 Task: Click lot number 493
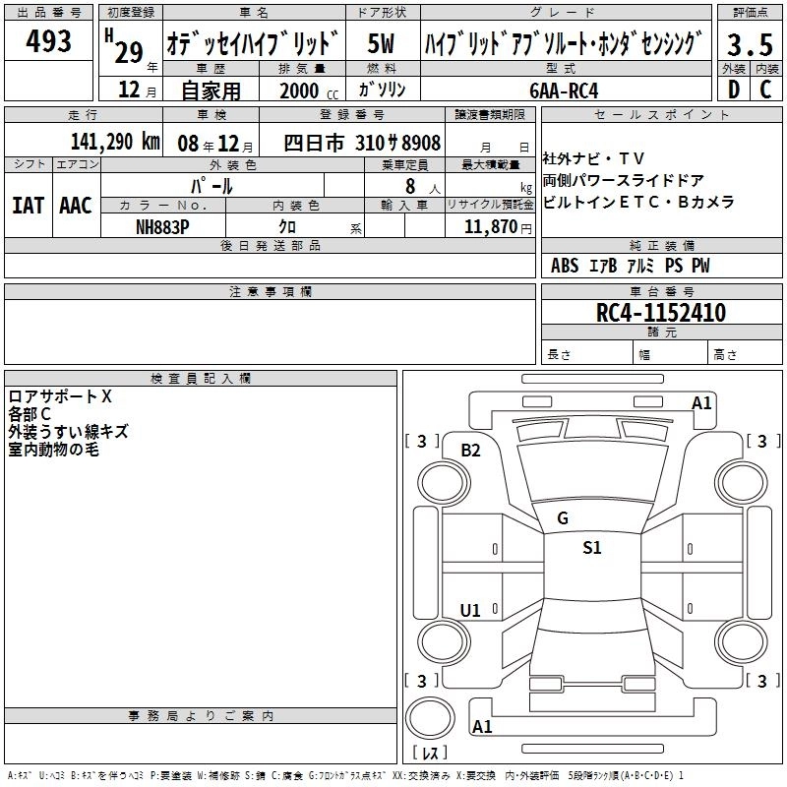click(48, 40)
